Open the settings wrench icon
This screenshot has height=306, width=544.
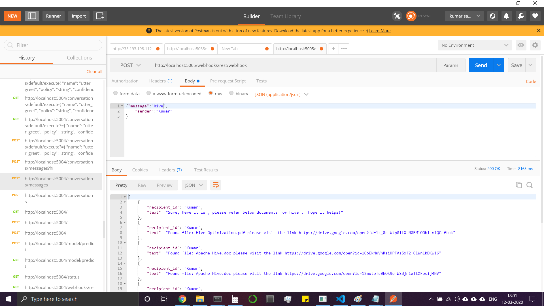[x=521, y=16]
